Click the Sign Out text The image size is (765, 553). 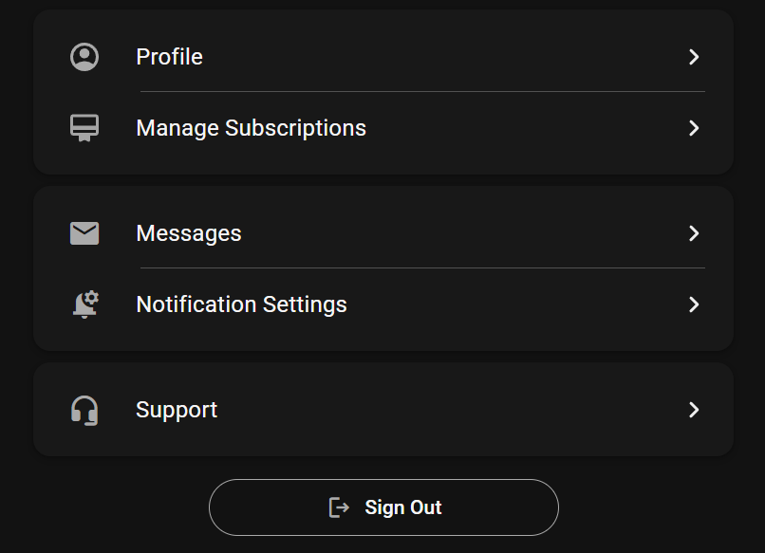[x=403, y=507]
